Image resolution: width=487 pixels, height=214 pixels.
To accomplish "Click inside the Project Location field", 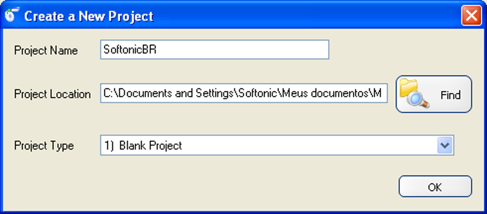I will click(x=243, y=93).
